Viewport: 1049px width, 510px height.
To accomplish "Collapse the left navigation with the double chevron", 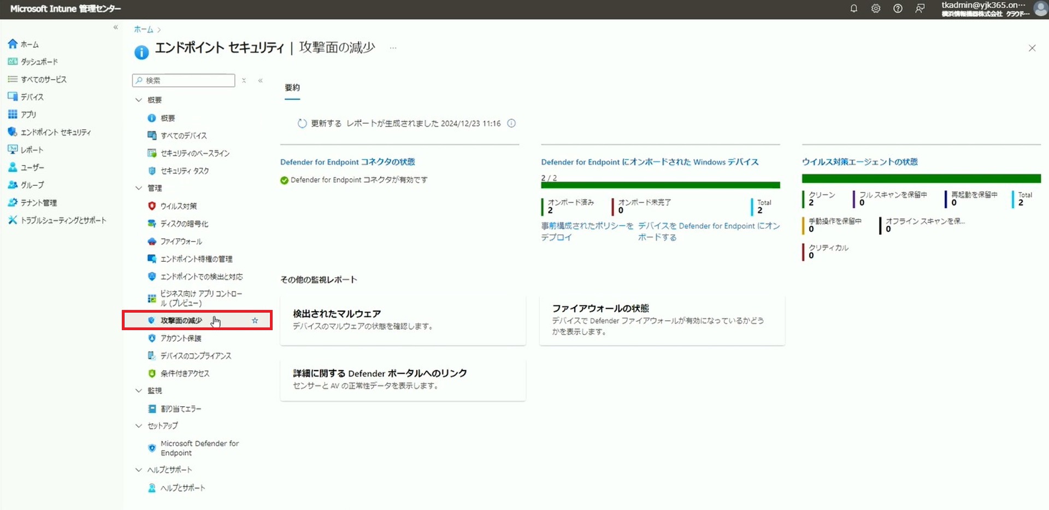I will click(x=116, y=27).
